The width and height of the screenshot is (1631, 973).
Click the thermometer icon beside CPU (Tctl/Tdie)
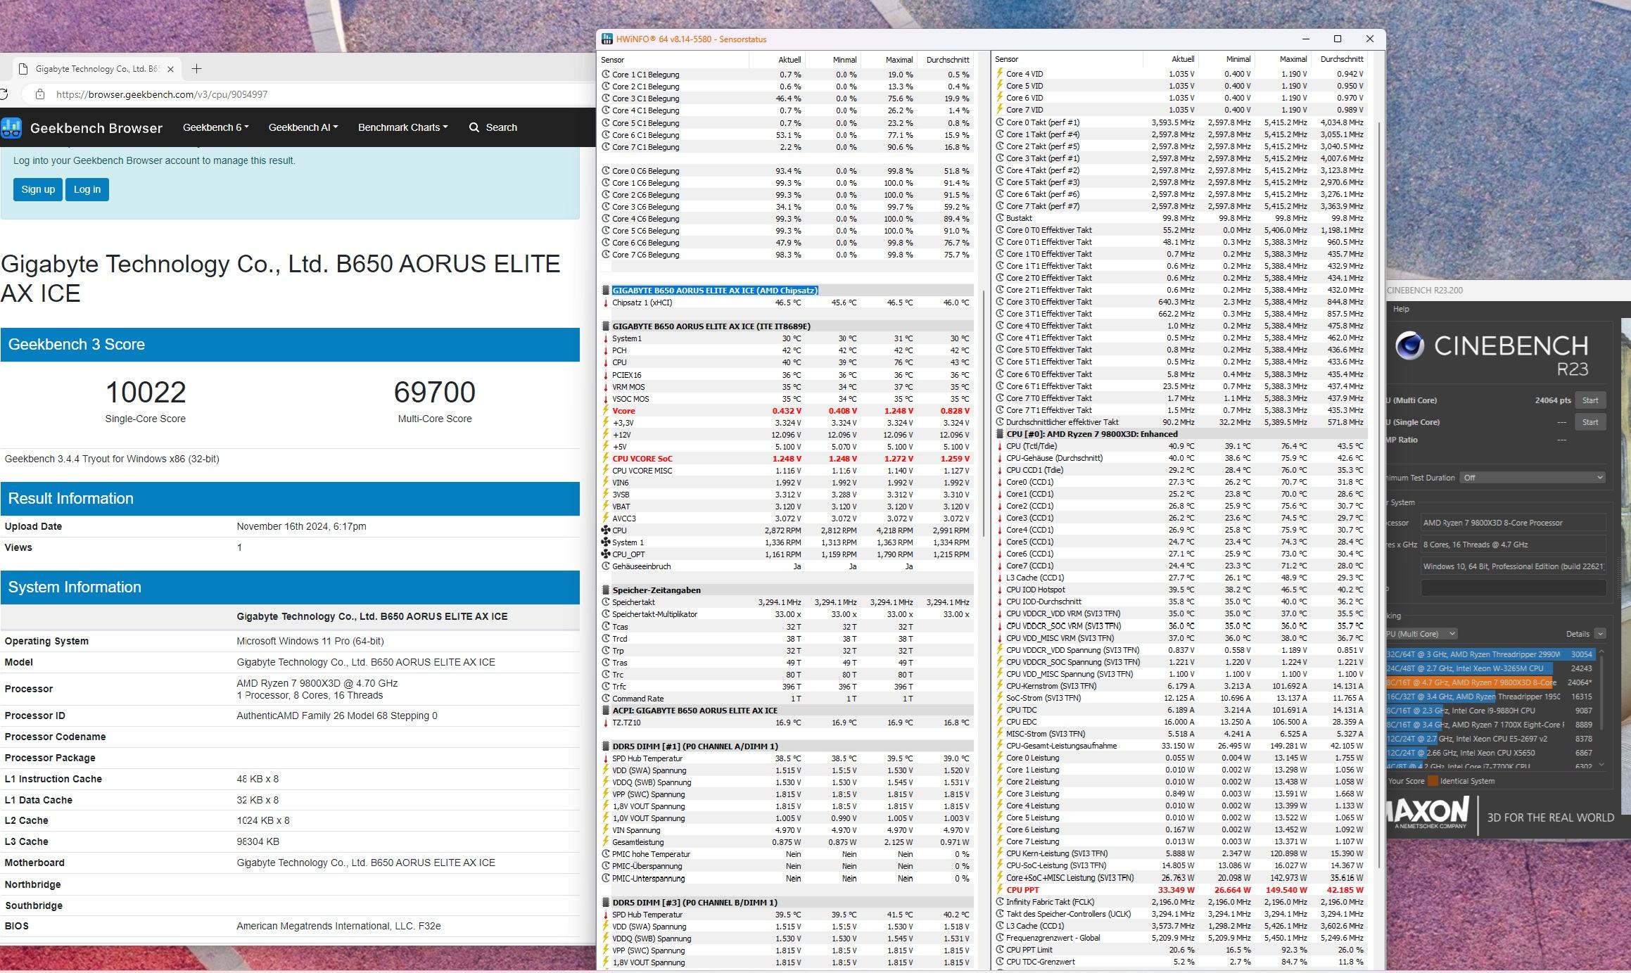tap(1000, 446)
